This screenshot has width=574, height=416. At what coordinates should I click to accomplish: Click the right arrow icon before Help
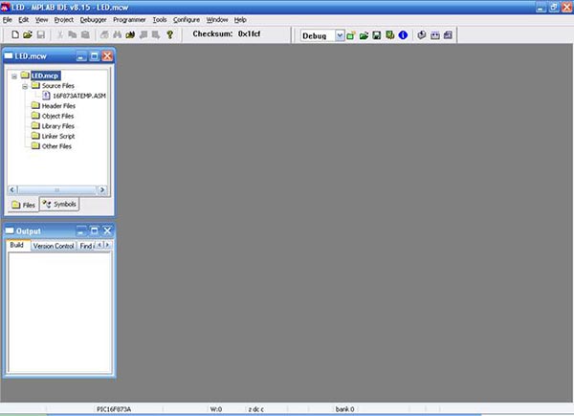tap(156, 34)
